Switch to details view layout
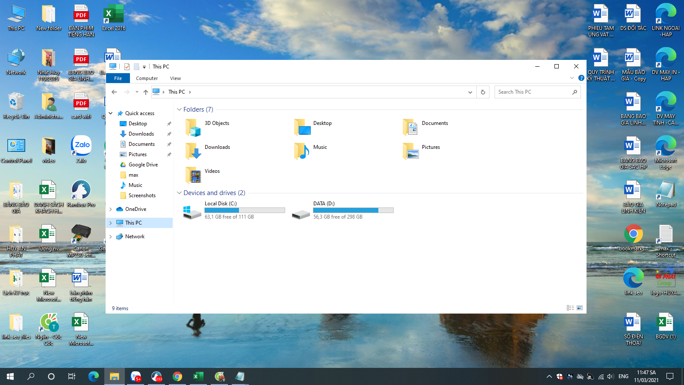 tap(570, 308)
